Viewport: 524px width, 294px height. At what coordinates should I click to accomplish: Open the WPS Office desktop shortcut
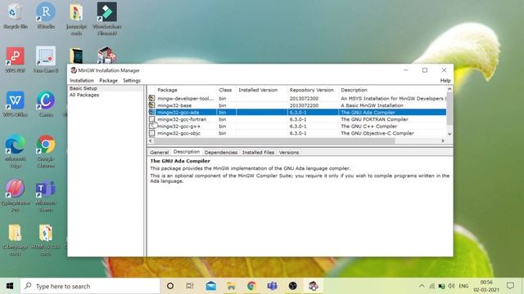coord(15,104)
